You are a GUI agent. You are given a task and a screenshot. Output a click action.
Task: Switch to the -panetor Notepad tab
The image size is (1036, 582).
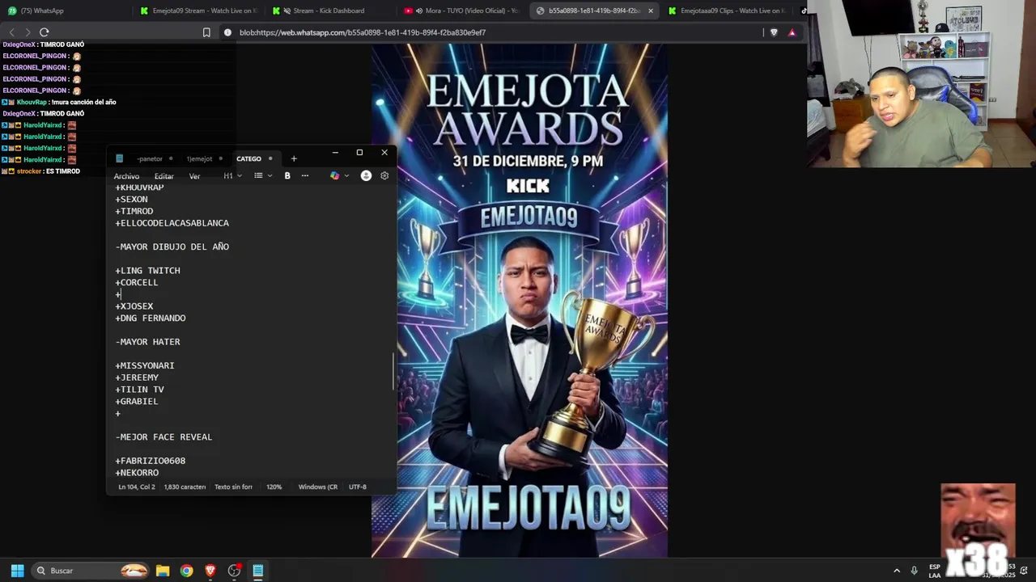coord(150,158)
